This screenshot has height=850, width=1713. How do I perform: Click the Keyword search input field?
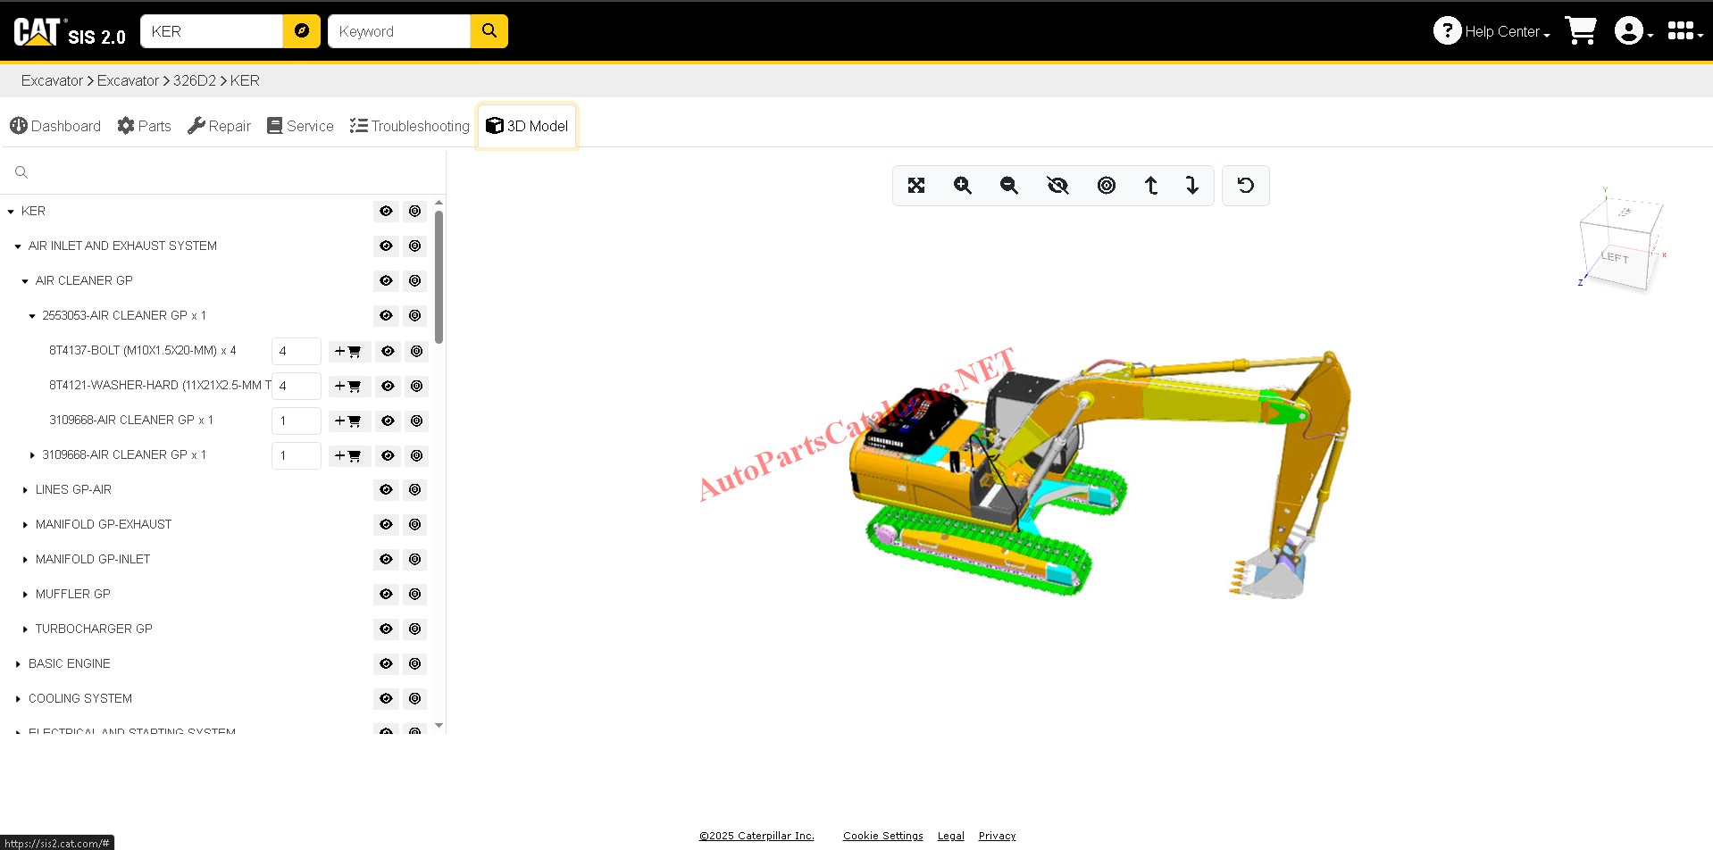[x=399, y=31]
